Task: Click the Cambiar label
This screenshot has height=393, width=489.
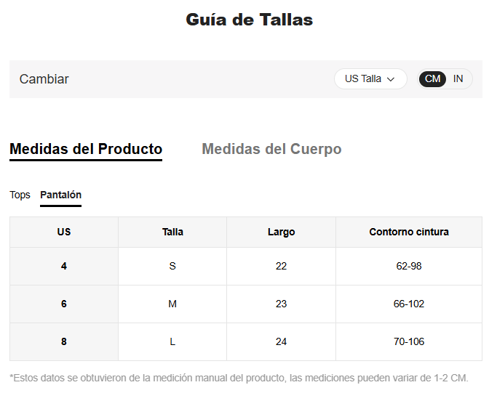Action: (44, 79)
